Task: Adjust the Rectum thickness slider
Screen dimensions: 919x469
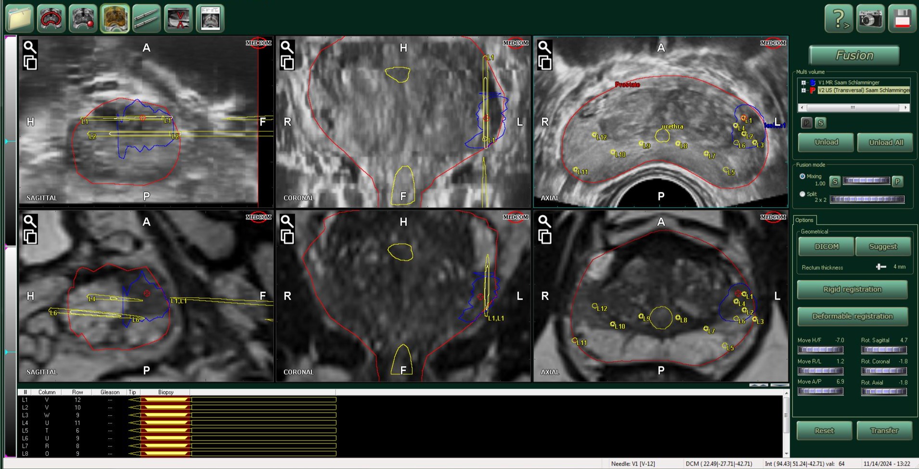Action: point(881,266)
